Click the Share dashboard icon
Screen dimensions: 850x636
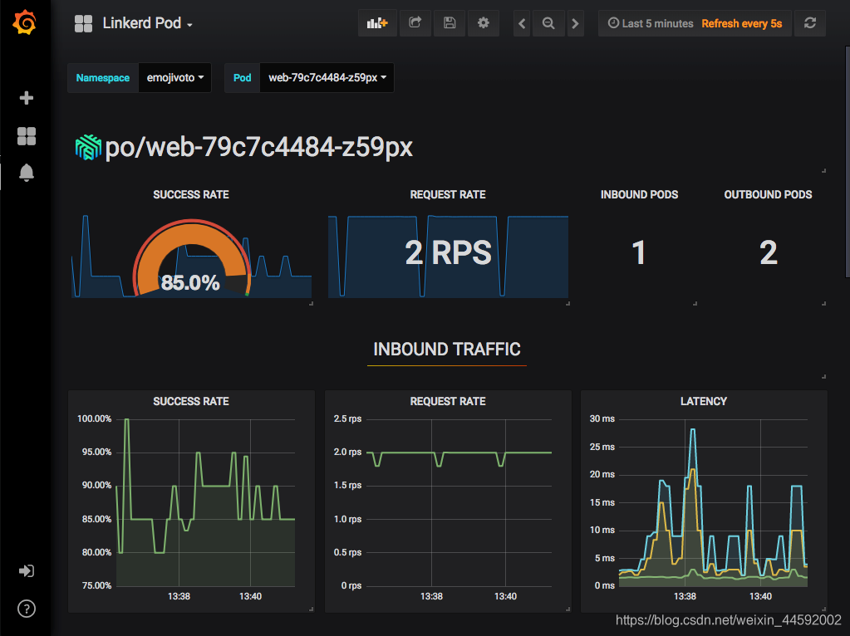click(x=415, y=23)
